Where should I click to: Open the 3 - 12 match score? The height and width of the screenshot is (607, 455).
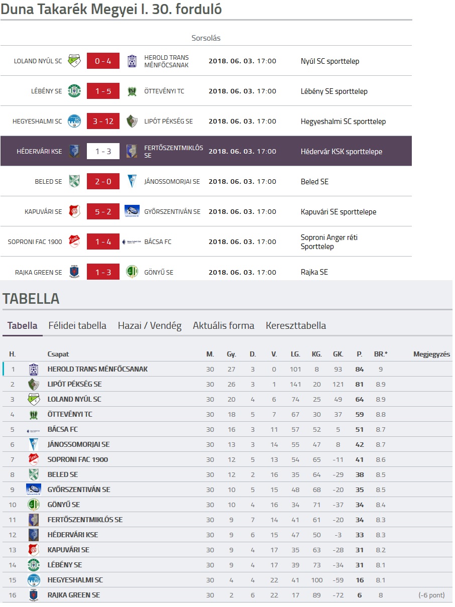[x=103, y=121]
